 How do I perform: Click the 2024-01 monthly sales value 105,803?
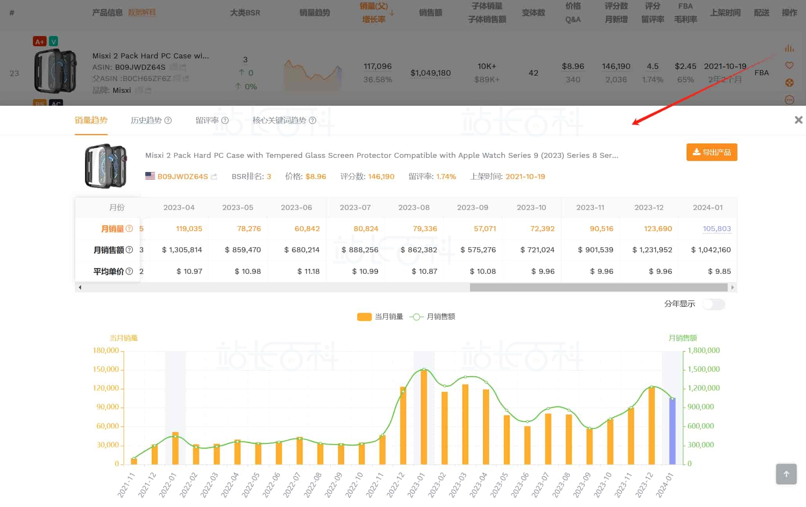pyautogui.click(x=716, y=228)
